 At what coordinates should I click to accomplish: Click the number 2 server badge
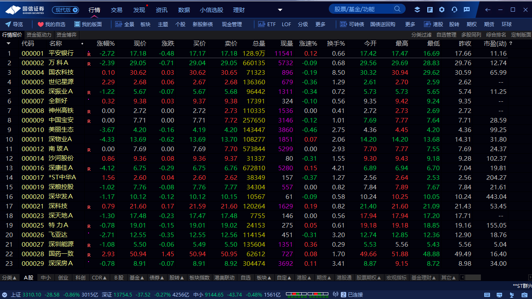[x=343, y=294]
